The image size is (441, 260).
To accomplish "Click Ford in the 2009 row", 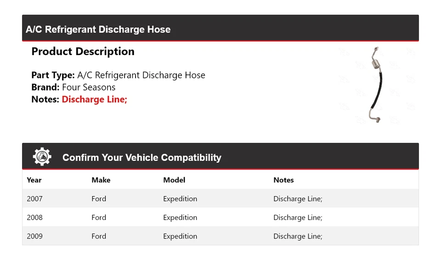I will pos(99,236).
